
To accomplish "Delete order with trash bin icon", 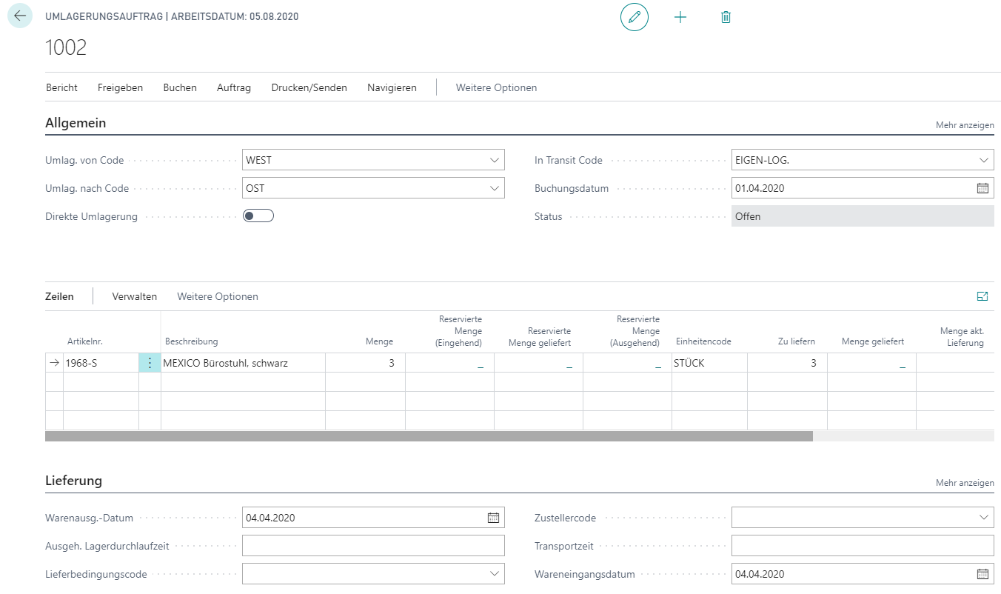I will pos(726,16).
